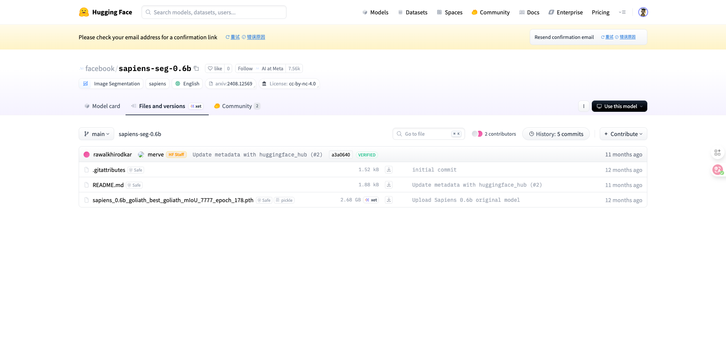Viewport: 726px width, 362px height.
Task: Open the sapiens_0.6b goliath .pth file
Action: 173,200
